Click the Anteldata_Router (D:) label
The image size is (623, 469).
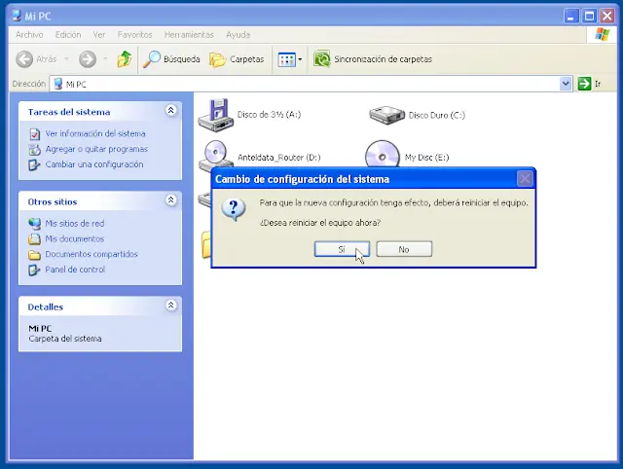tap(279, 158)
